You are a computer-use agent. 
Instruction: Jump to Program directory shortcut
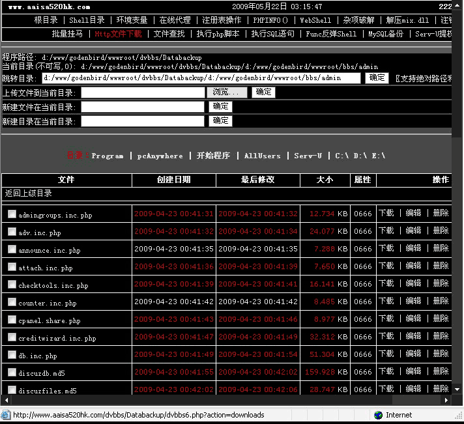point(108,156)
